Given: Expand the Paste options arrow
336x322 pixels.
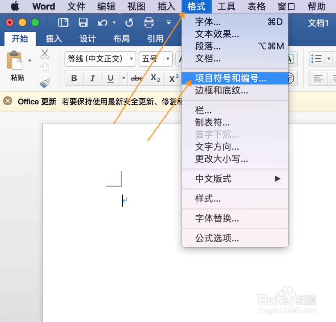Looking at the screenshot, I should (30, 61).
